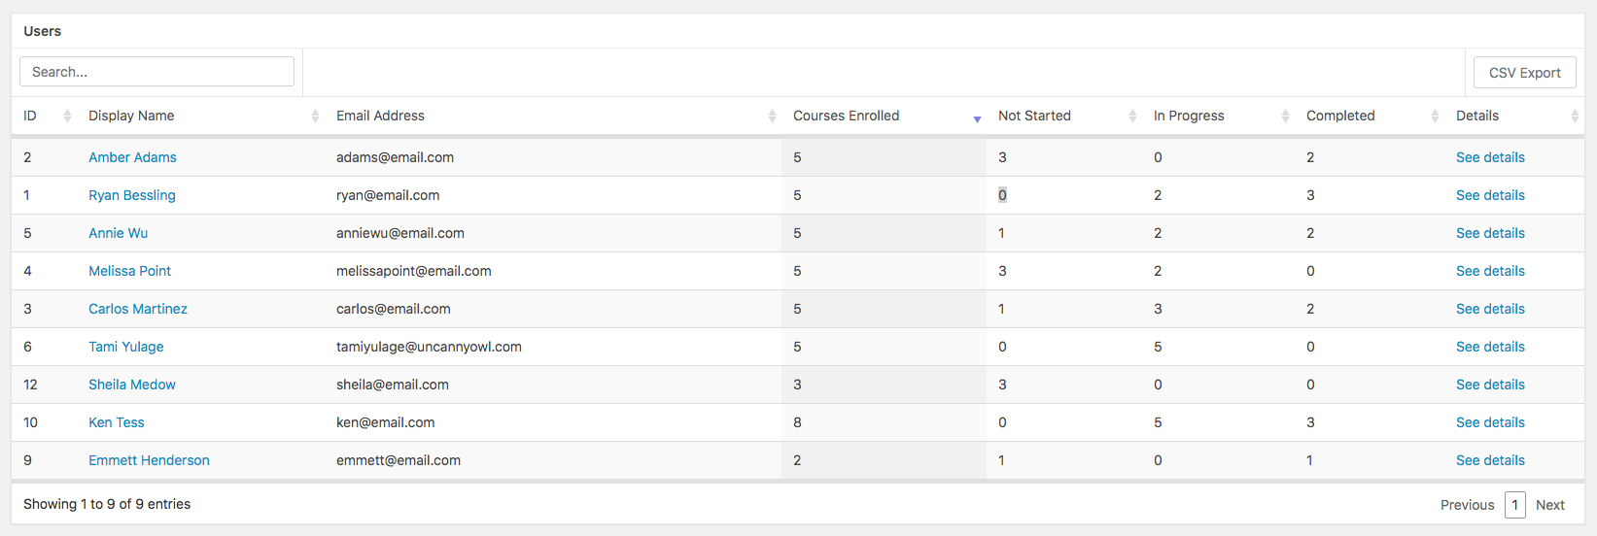Click sort arrows in Display Name header
The height and width of the screenshot is (536, 1597).
(x=315, y=117)
